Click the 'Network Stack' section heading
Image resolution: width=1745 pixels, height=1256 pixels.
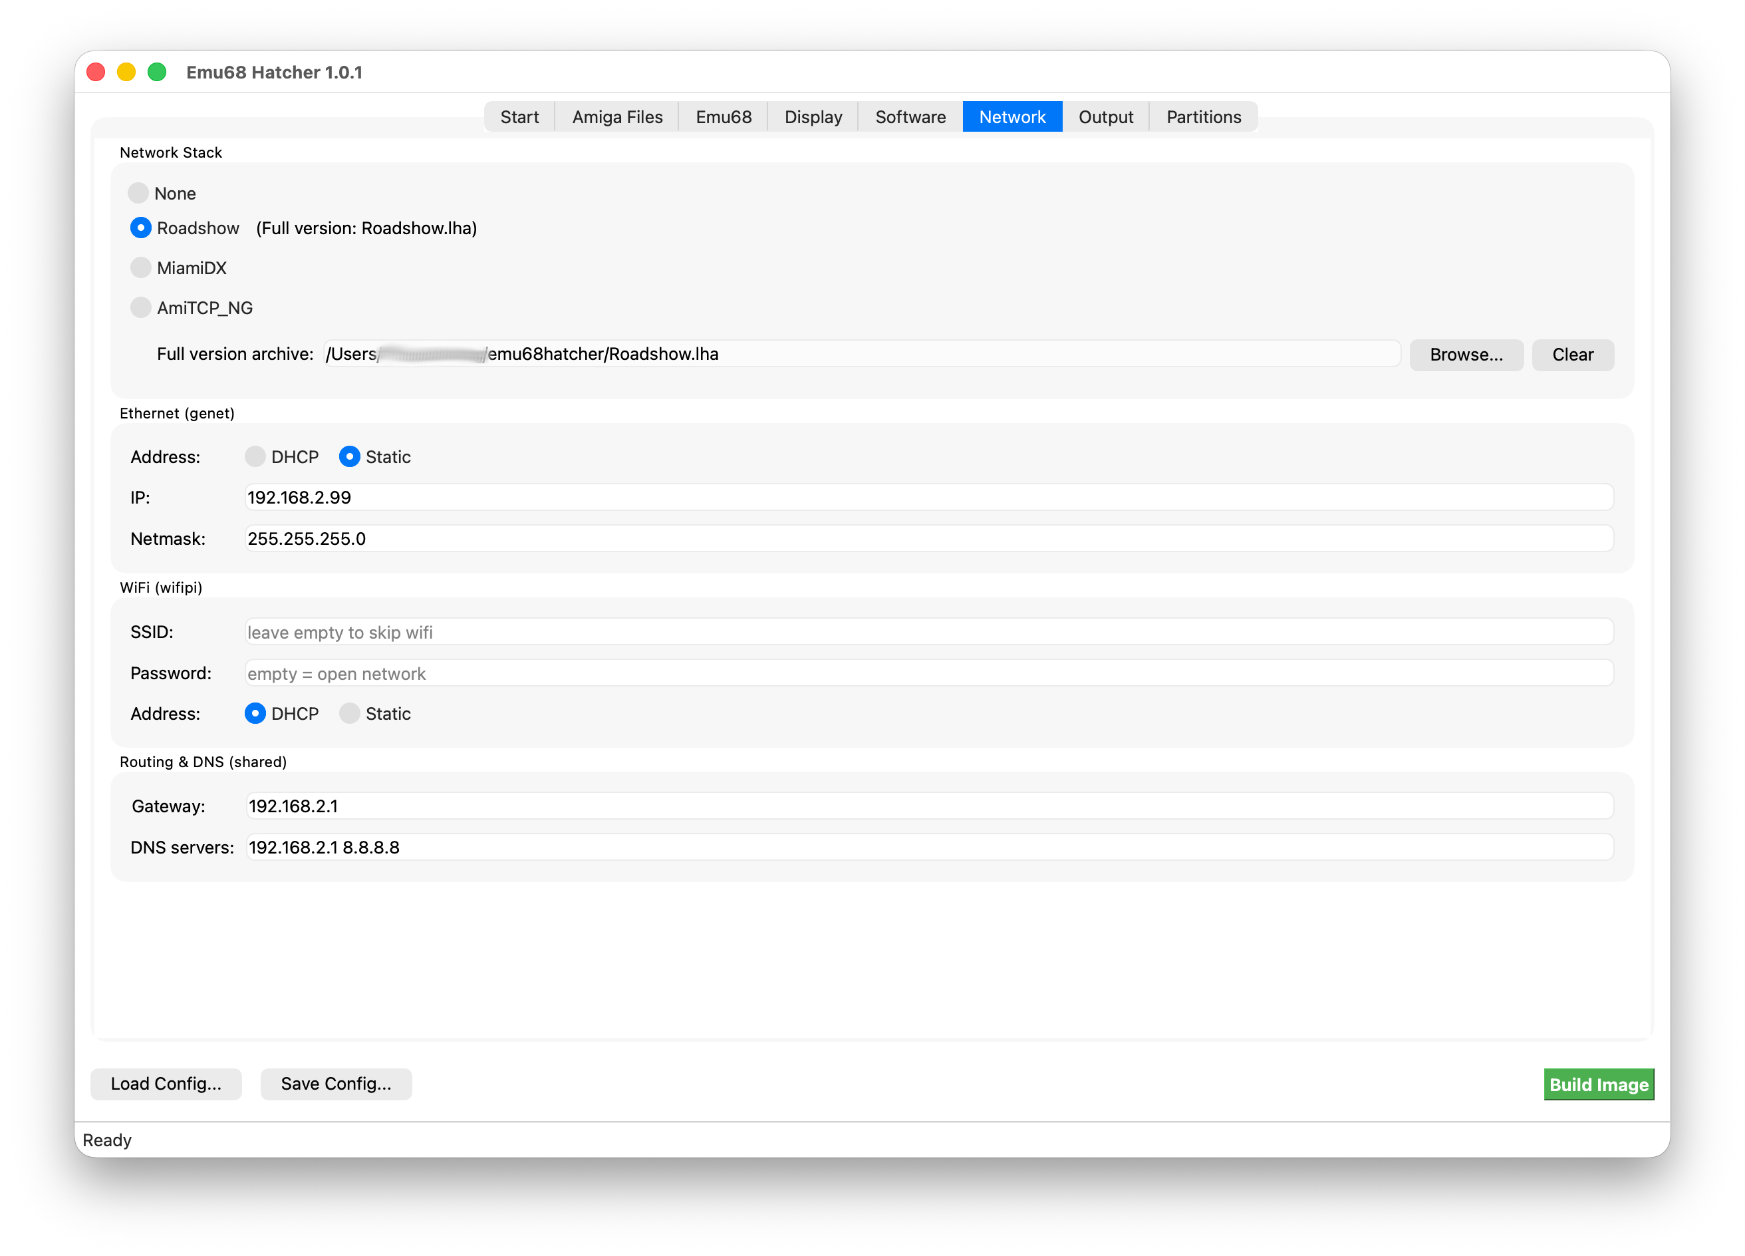pos(171,152)
